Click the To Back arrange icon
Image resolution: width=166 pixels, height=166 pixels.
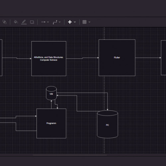point(4,22)
